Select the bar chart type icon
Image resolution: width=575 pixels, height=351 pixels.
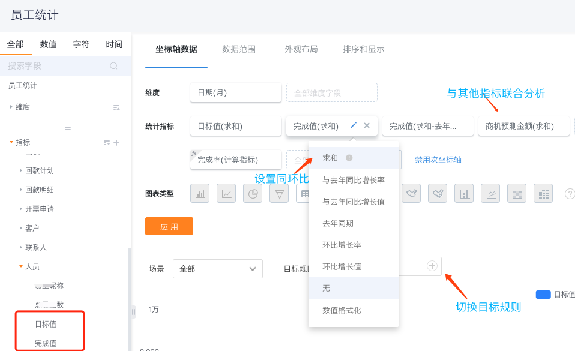pyautogui.click(x=200, y=193)
